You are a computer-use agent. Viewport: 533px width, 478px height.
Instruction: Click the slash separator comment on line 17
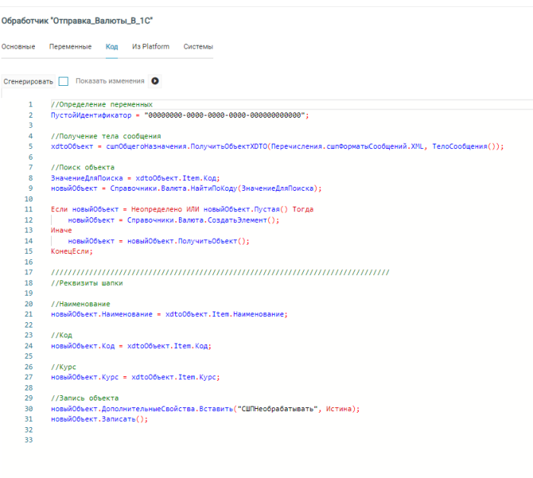pos(219,272)
